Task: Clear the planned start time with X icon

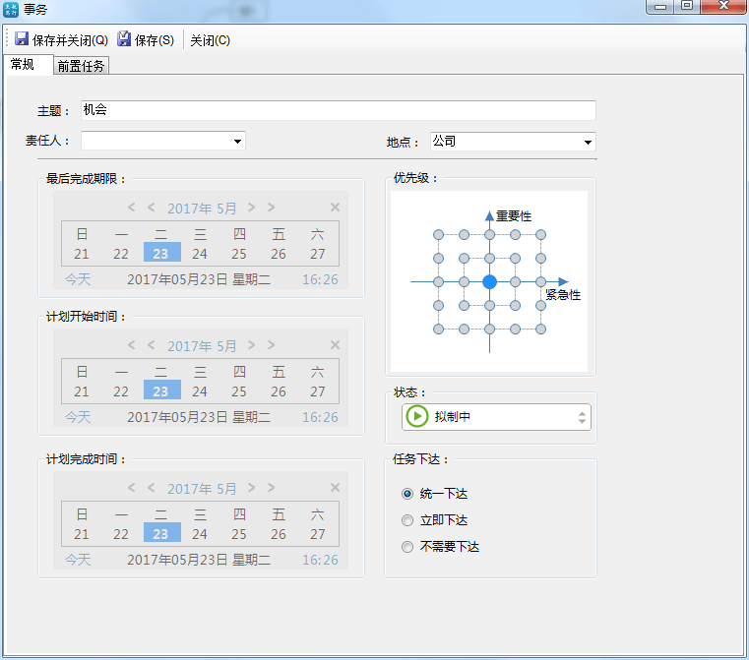Action: (335, 345)
